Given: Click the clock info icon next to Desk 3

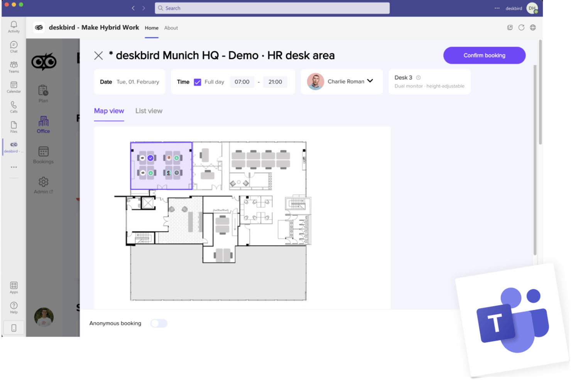Looking at the screenshot, I should pyautogui.click(x=418, y=78).
